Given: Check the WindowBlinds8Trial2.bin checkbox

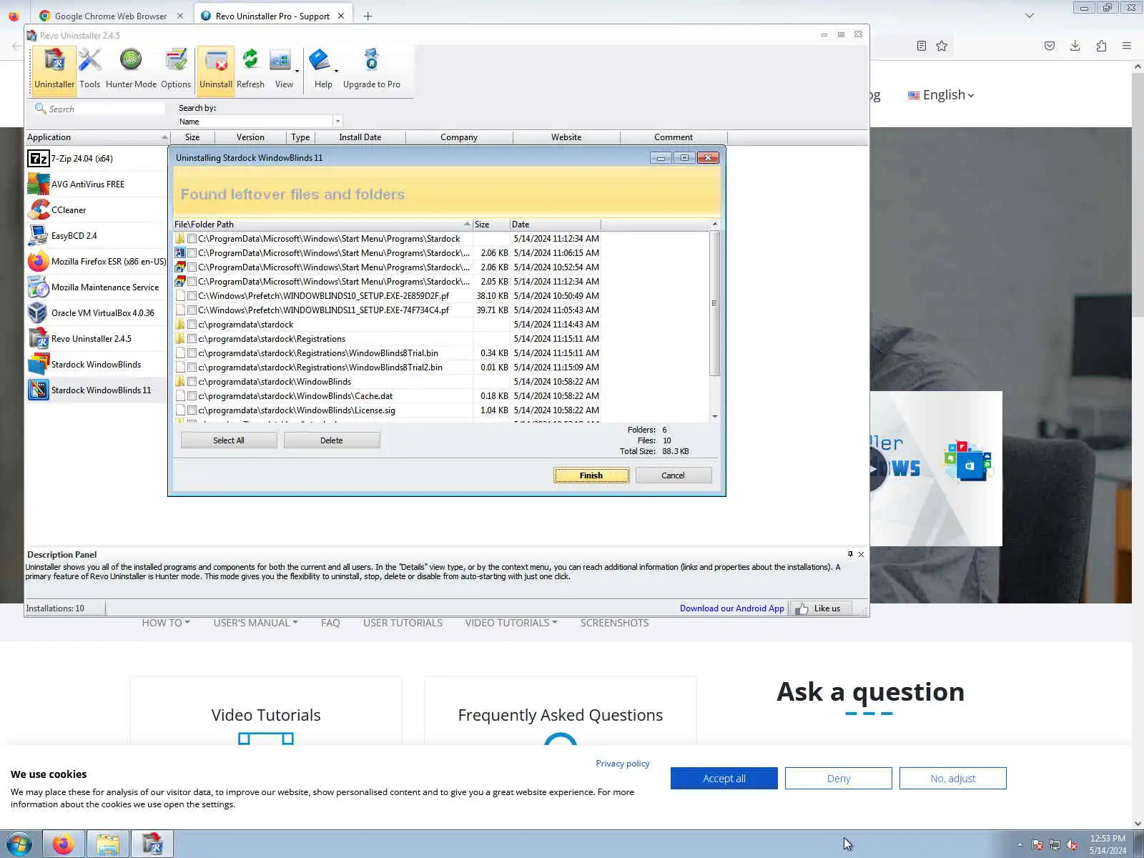Looking at the screenshot, I should (x=192, y=368).
